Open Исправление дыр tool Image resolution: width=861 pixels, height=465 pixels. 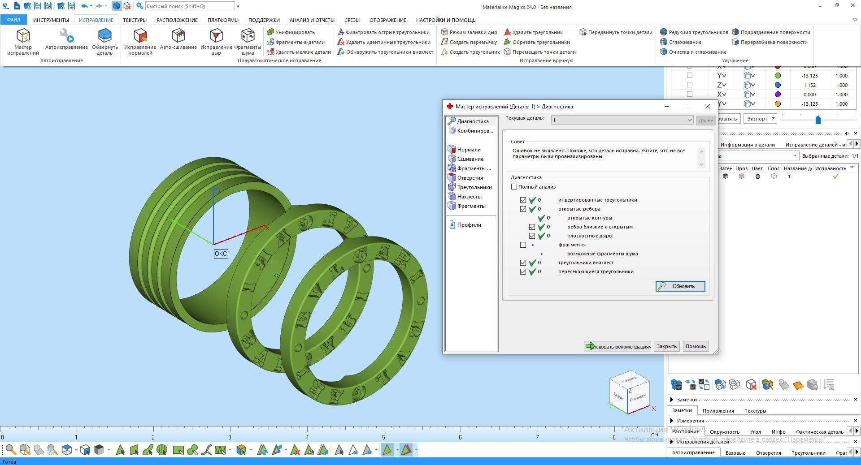point(216,42)
